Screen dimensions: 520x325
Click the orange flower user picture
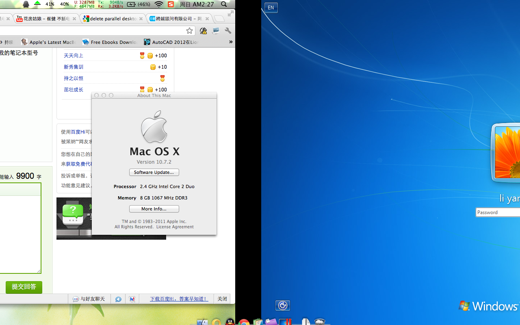tap(507, 152)
